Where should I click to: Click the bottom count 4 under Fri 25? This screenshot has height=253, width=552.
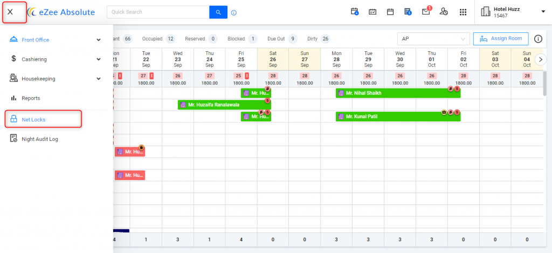click(241, 240)
